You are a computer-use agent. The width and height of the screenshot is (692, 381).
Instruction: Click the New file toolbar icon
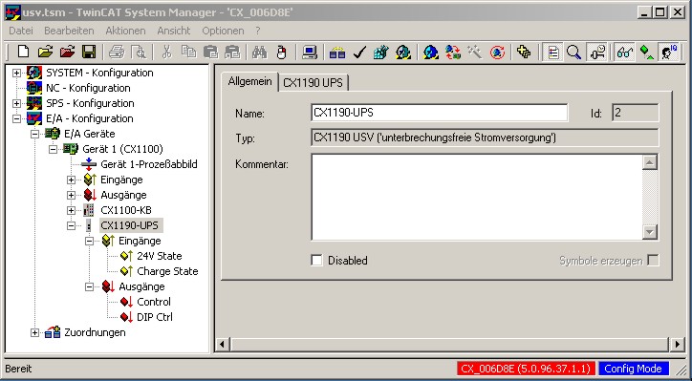click(23, 52)
